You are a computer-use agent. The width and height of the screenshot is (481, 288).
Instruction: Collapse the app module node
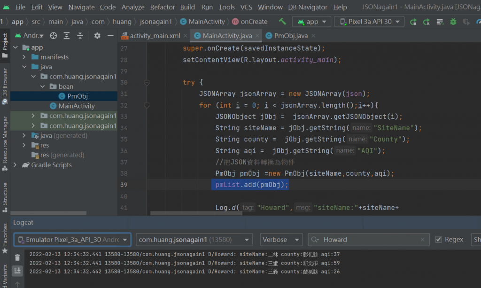tap(16, 47)
